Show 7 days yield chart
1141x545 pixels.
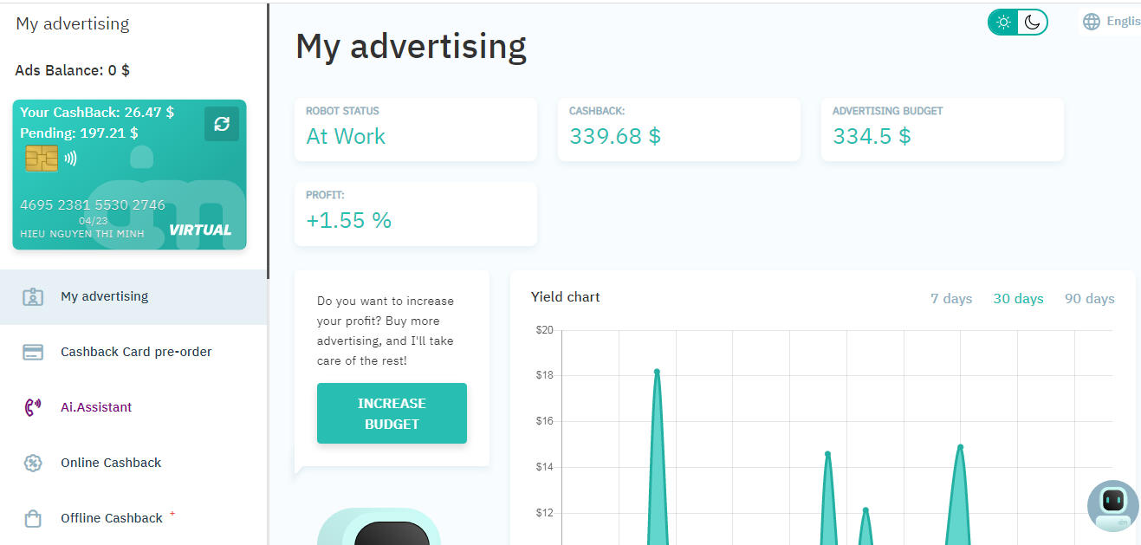coord(951,299)
